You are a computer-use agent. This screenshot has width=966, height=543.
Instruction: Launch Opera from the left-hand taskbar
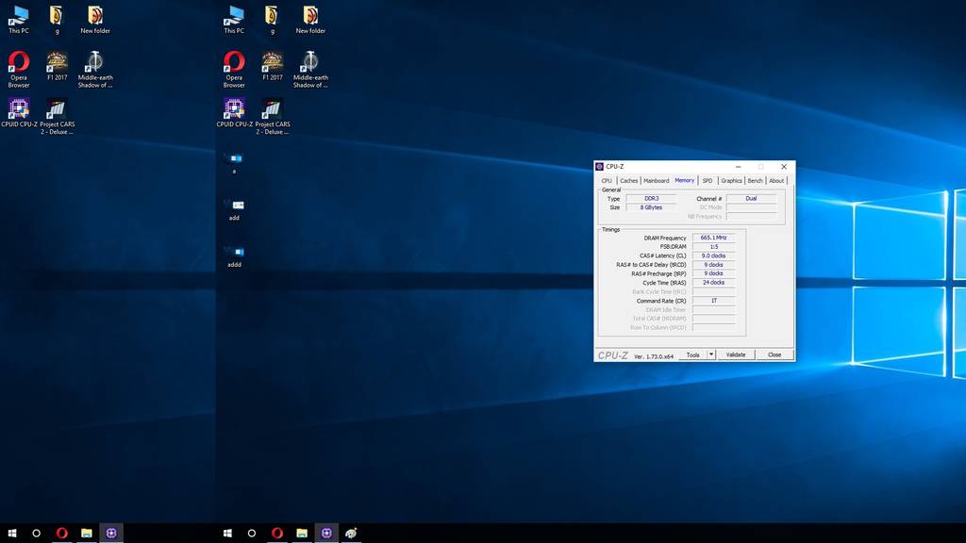(x=61, y=533)
